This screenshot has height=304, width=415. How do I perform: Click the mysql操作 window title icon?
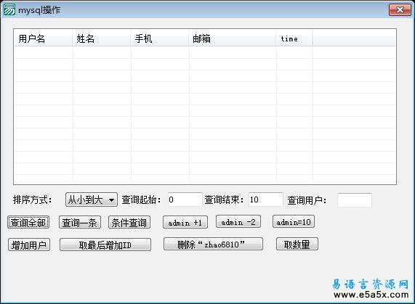[x=9, y=9]
